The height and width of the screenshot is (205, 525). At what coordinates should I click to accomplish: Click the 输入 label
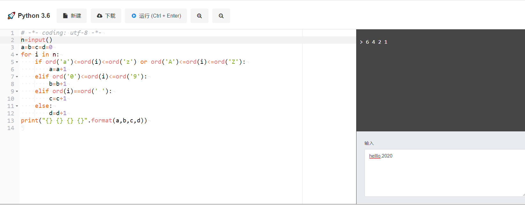(369, 143)
